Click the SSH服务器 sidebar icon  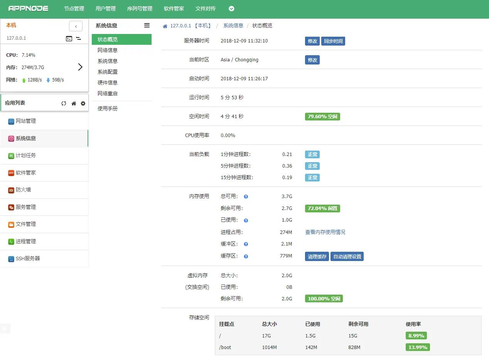pyautogui.click(x=11, y=258)
